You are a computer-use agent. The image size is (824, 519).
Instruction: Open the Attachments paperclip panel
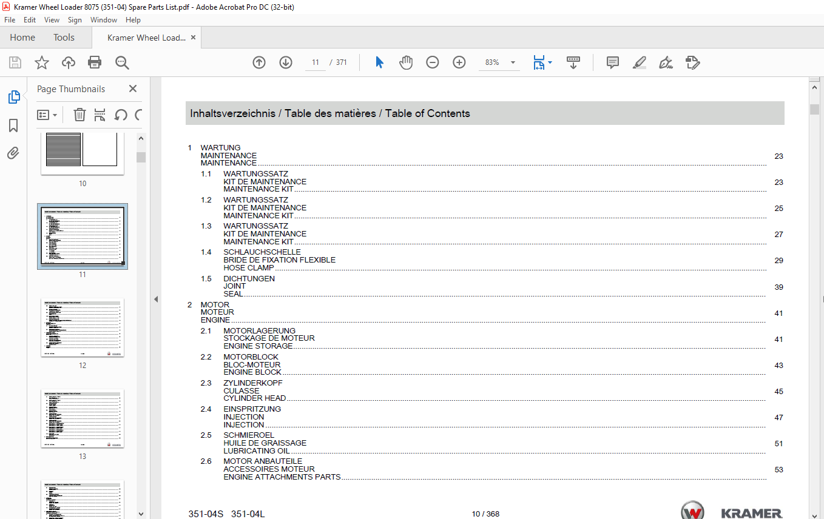point(13,153)
